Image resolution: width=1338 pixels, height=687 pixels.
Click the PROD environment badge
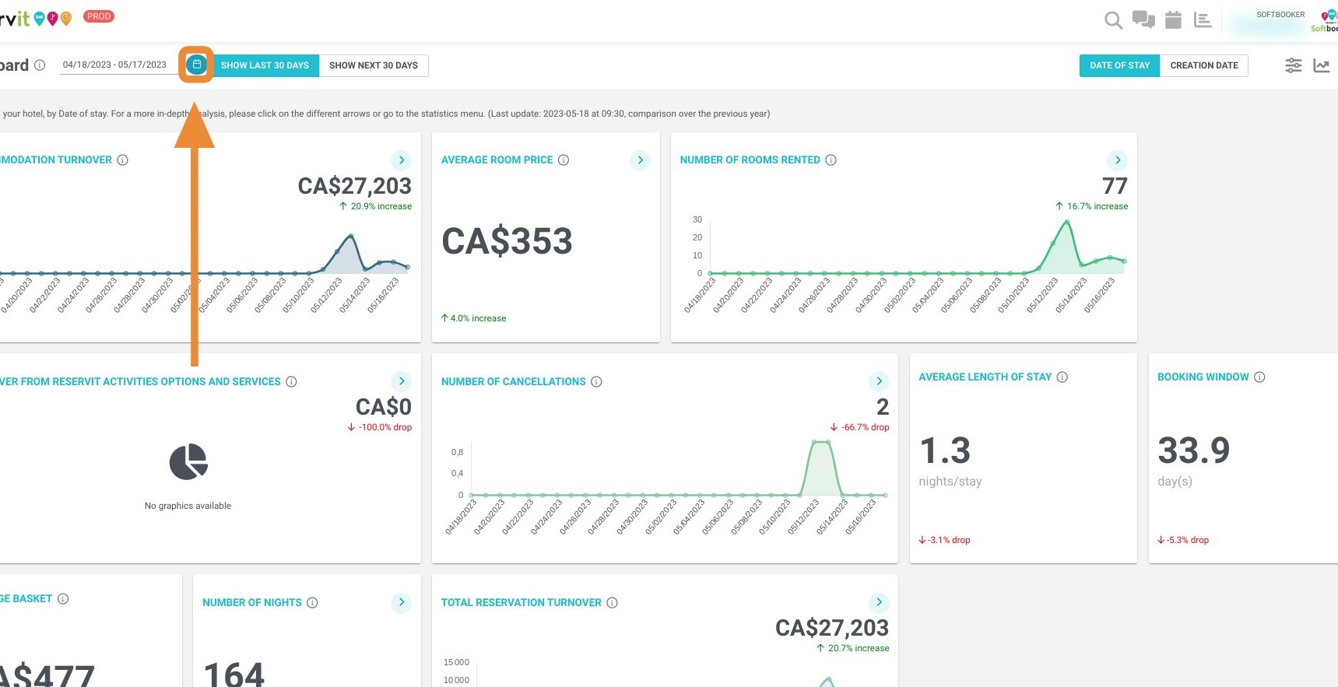[x=99, y=16]
